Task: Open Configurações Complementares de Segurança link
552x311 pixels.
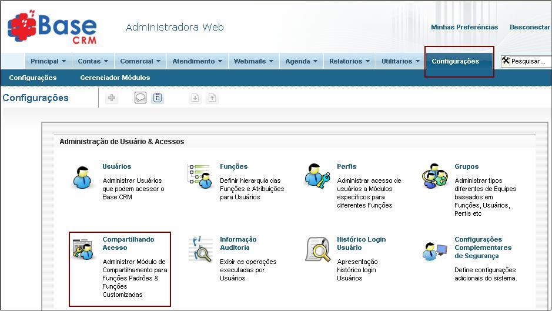Action: [x=483, y=248]
